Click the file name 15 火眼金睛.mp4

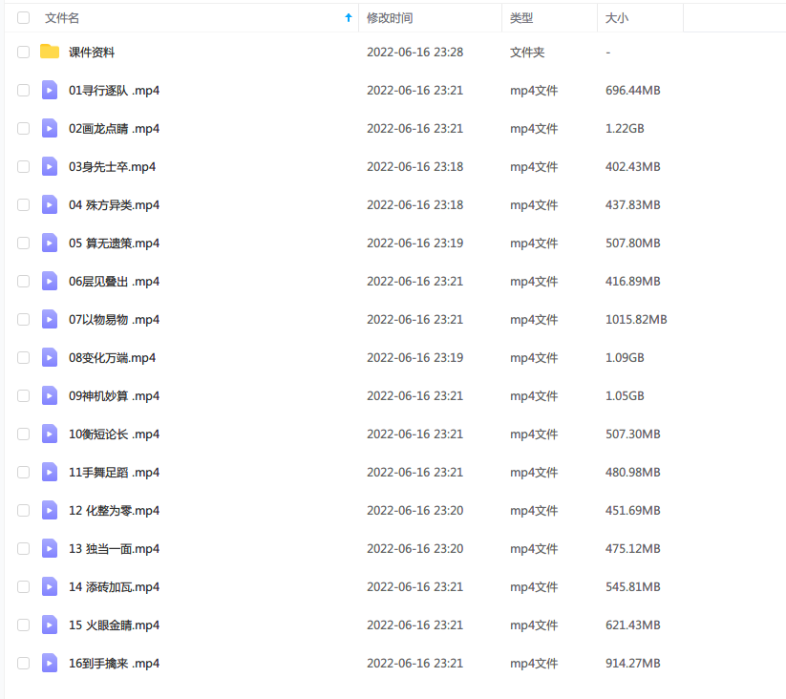coord(113,625)
